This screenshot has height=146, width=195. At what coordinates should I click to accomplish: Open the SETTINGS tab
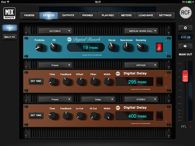[x=165, y=16]
